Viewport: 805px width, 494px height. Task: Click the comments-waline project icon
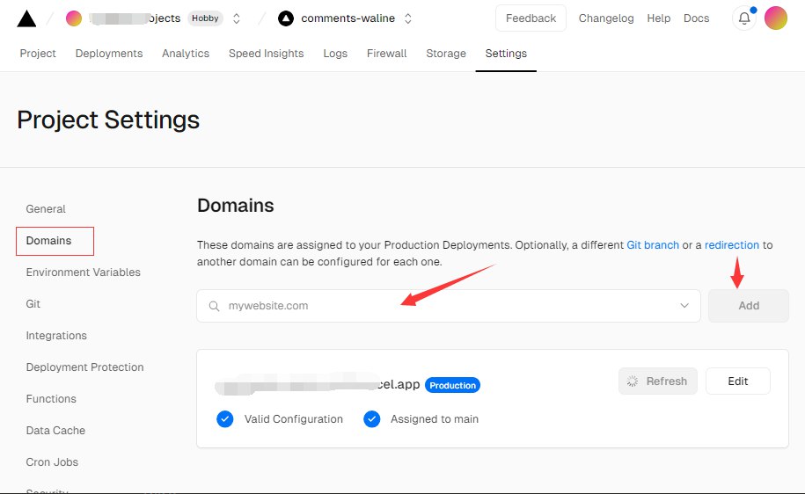285,18
